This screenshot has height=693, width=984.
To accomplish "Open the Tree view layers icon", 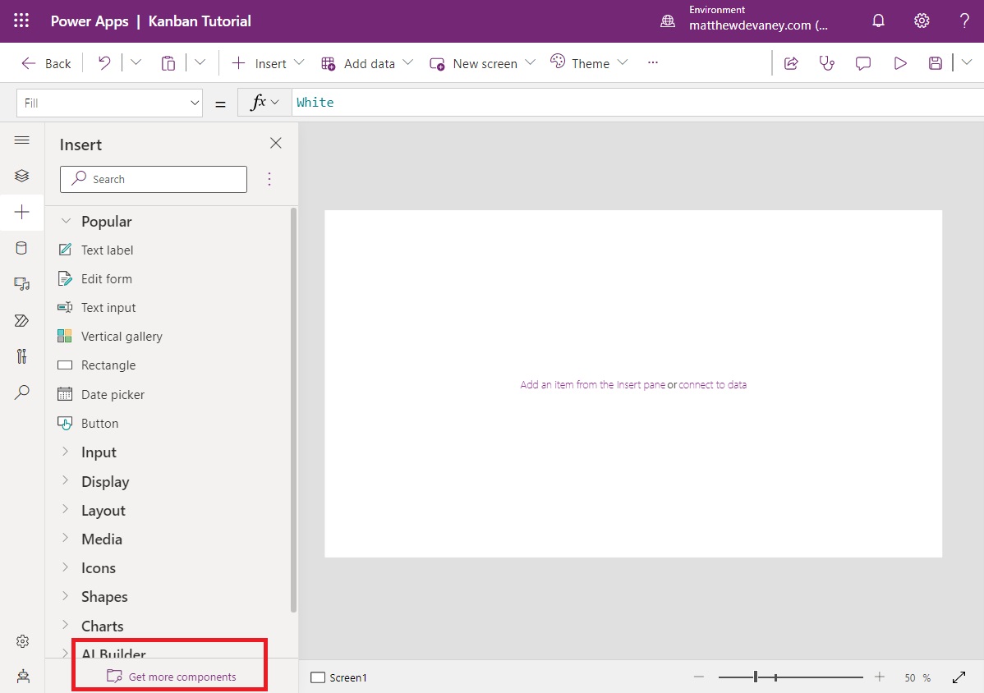I will (x=22, y=176).
